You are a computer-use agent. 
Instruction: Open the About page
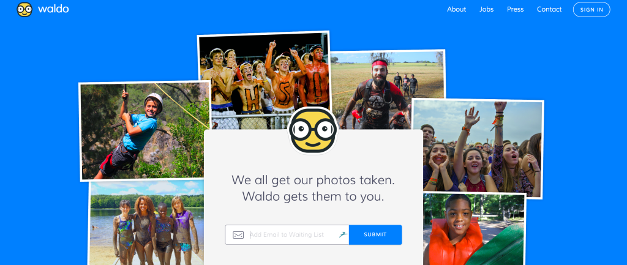point(456,10)
